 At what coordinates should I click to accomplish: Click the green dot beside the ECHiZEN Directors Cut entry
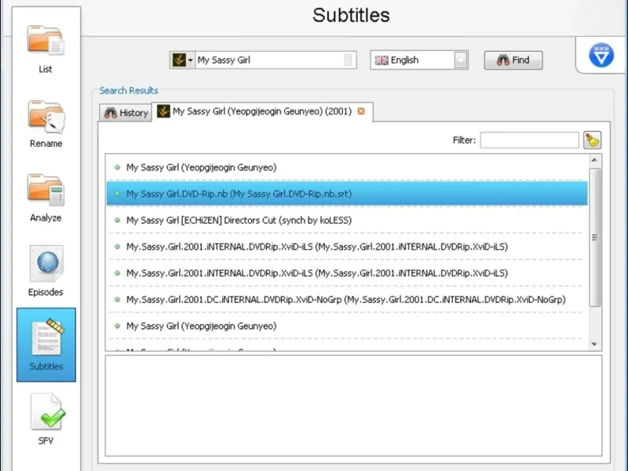[117, 221]
